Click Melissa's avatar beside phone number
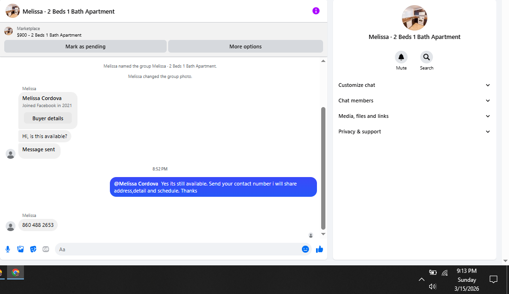509x294 pixels. (10, 226)
